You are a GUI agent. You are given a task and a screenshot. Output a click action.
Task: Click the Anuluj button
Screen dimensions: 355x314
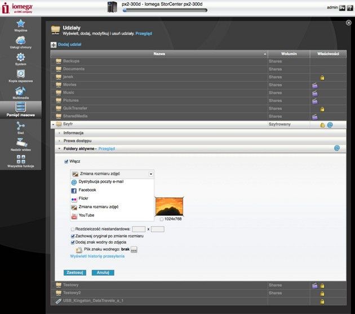coord(103,272)
